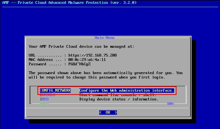Click the 'Your AMP Private Cloud device' line
Screen dimensions: 220x129
(x=81, y=46)
